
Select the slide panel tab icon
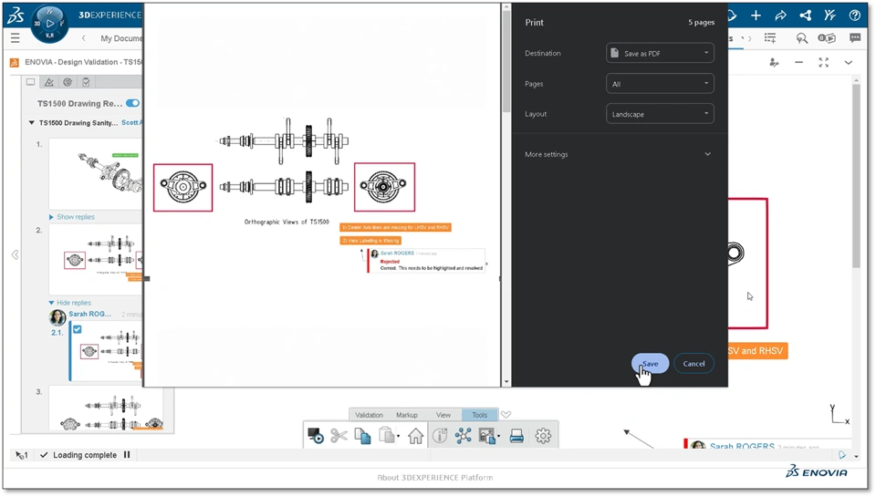[x=31, y=82]
